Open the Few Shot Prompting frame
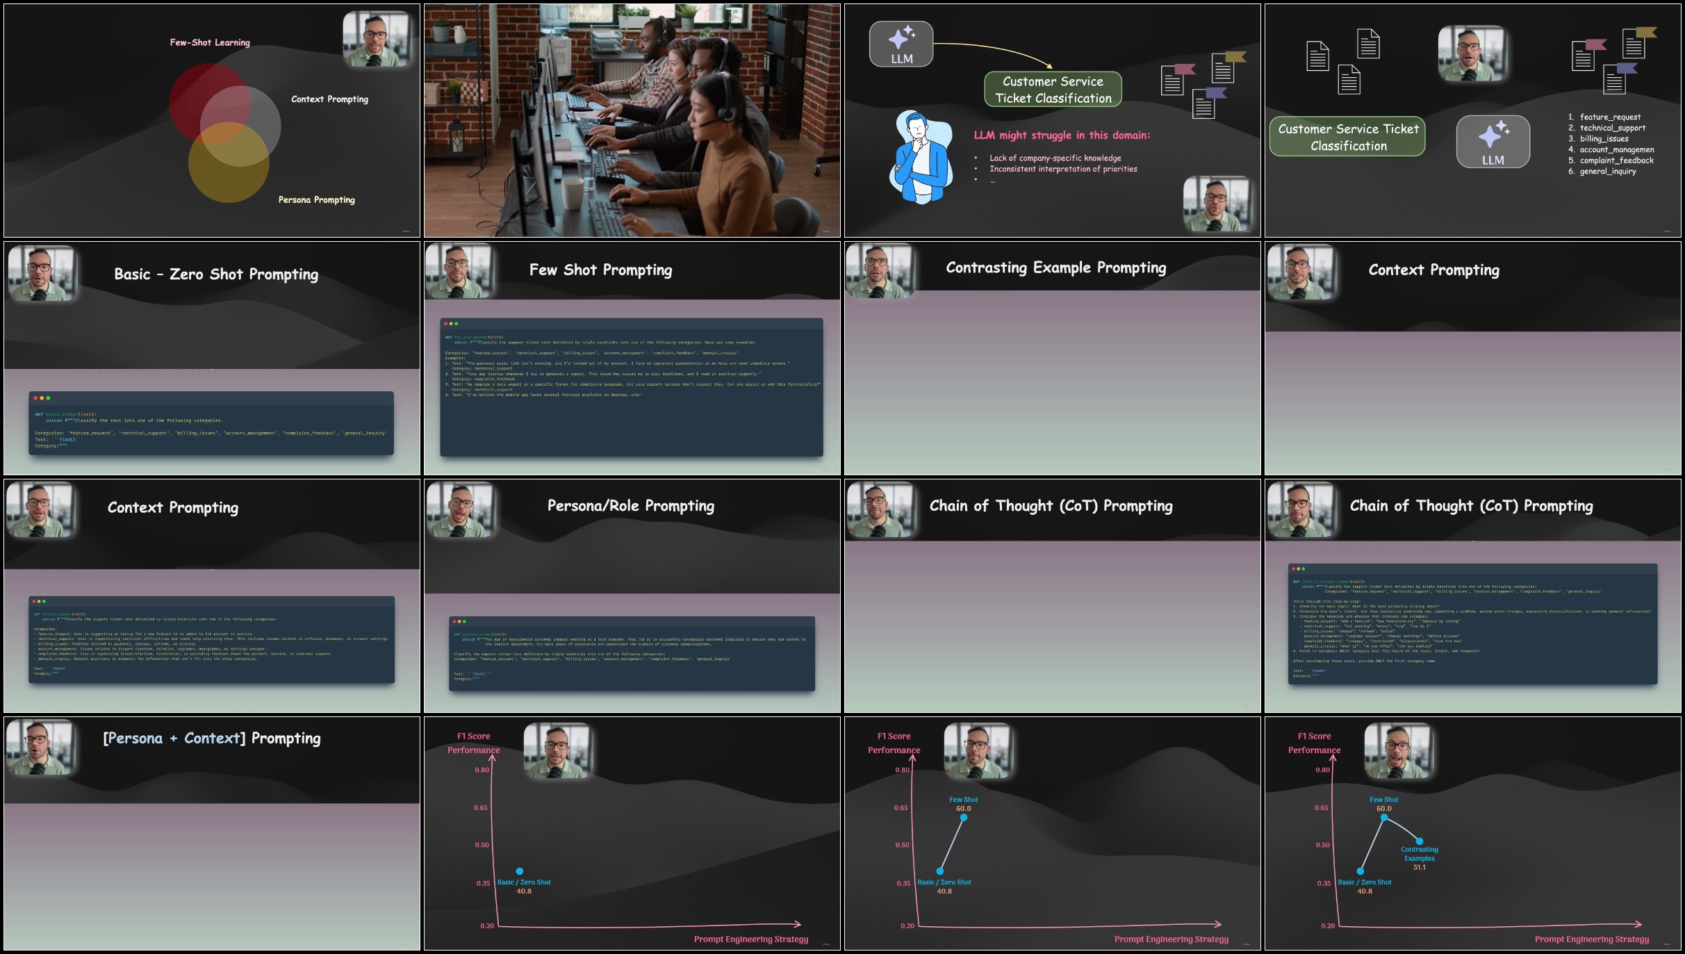1685x954 pixels. [632, 359]
